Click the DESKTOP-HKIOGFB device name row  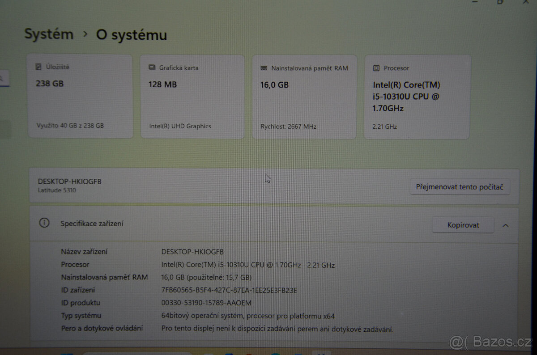[x=69, y=181]
